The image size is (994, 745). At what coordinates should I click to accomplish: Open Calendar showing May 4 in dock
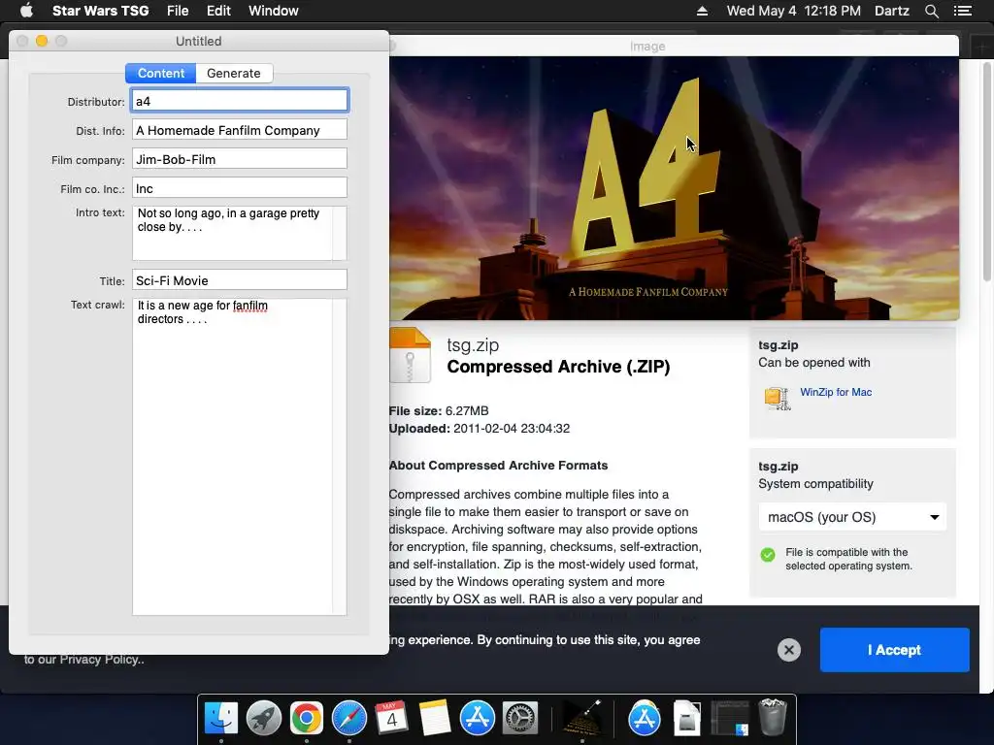pyautogui.click(x=391, y=719)
